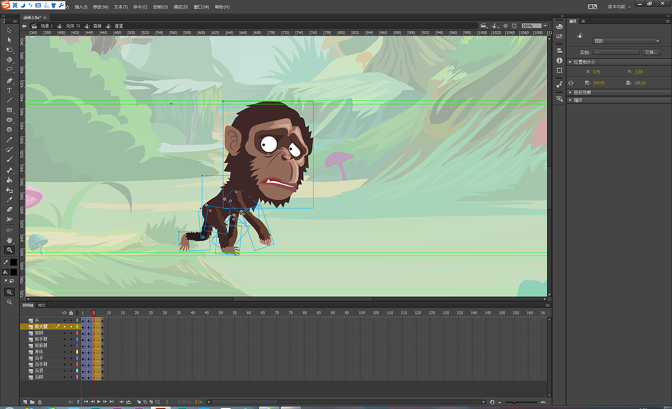The height and width of the screenshot is (409, 672).
Task: Open the Transform panel icon
Action: coord(559,70)
